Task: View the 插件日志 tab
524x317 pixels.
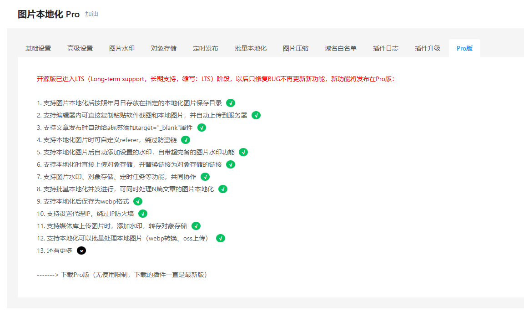Action: pos(386,48)
